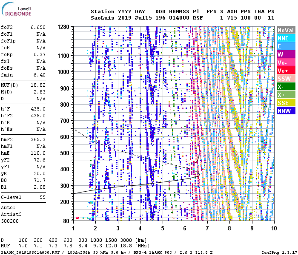Click the foF2 value 6.650

tap(38, 27)
